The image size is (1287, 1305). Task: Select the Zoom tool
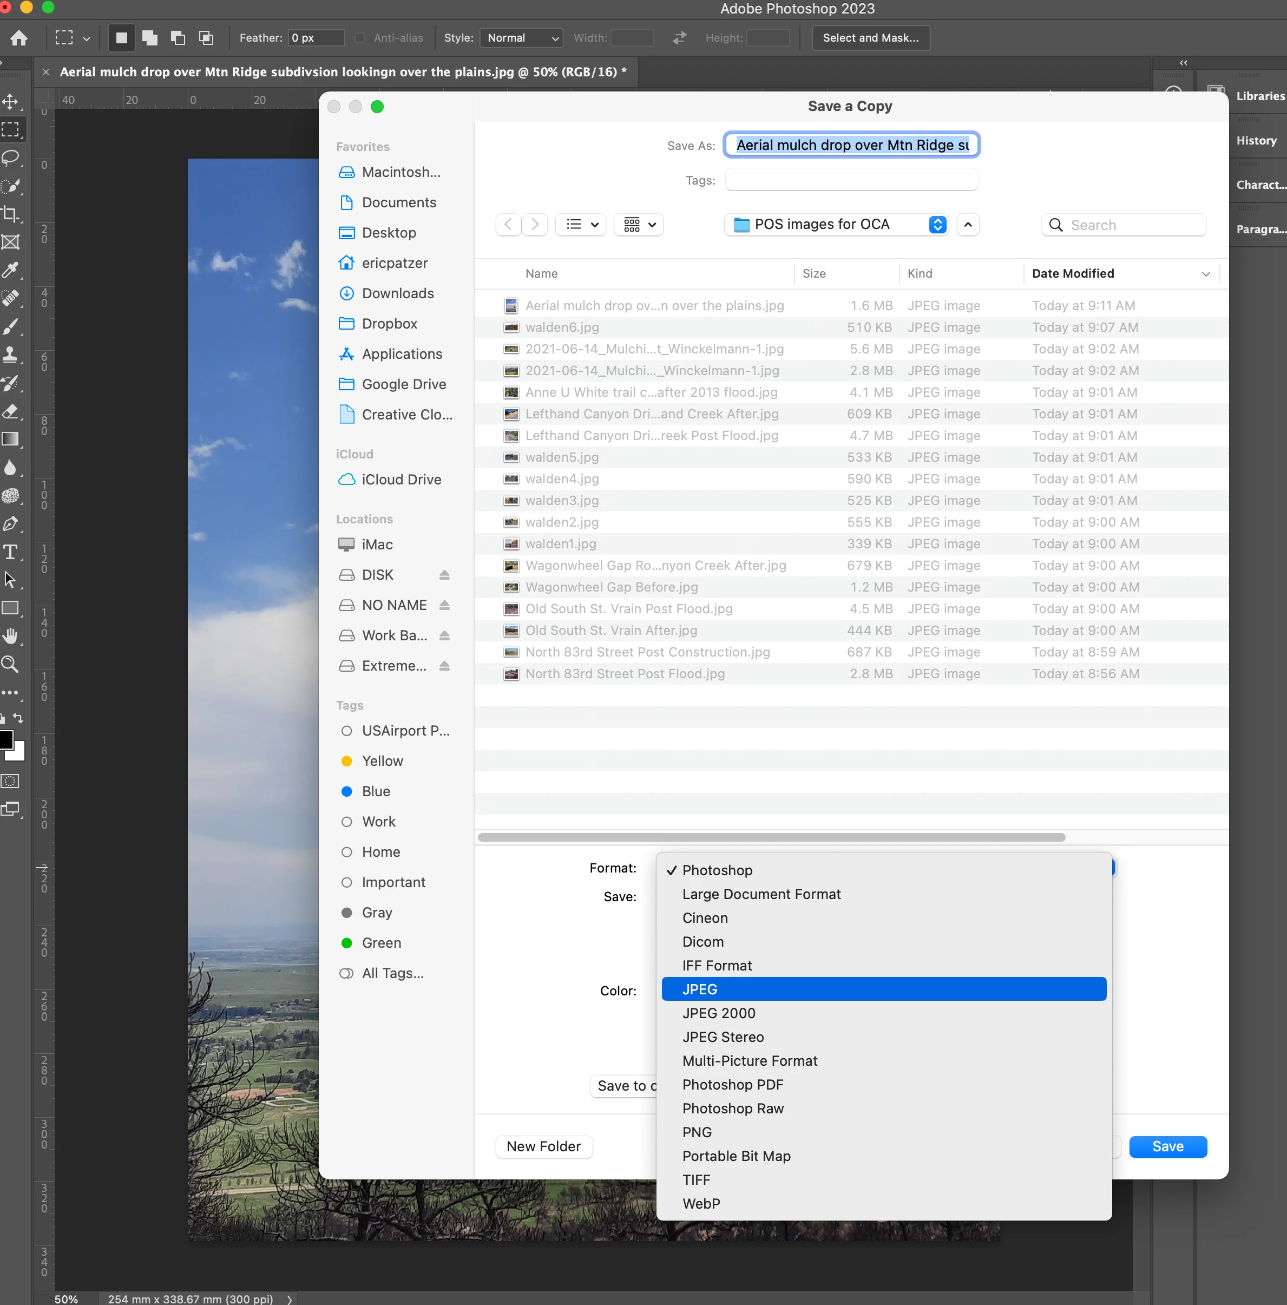[x=10, y=664]
